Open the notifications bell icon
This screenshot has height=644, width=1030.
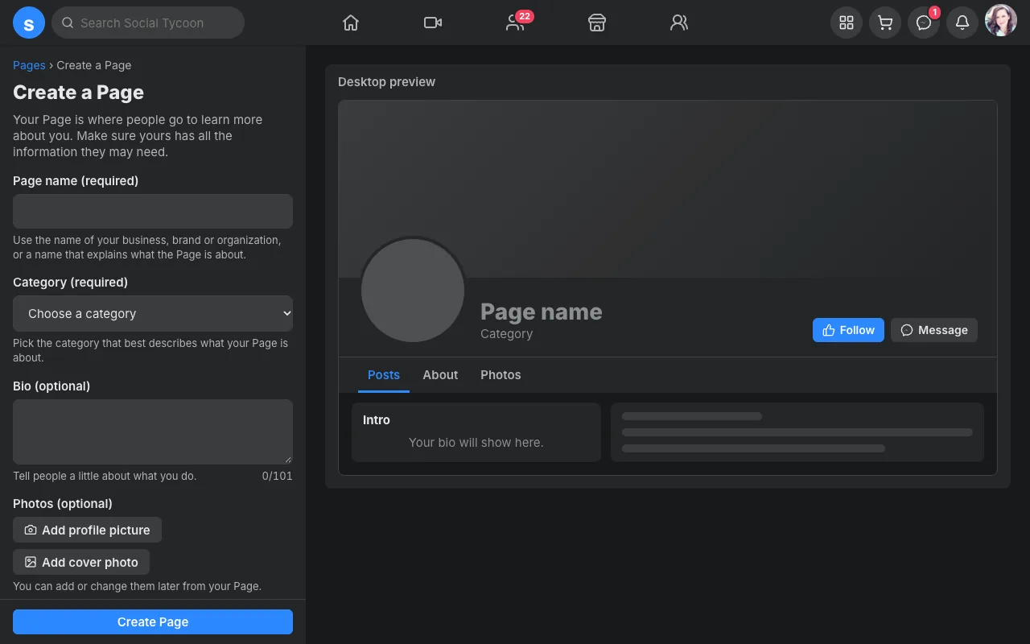point(962,23)
